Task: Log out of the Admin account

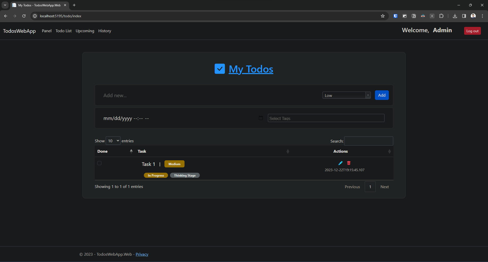Action: (472, 31)
